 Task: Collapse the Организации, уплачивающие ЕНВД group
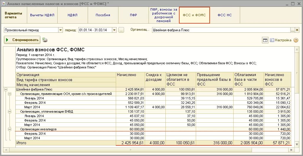(9, 111)
